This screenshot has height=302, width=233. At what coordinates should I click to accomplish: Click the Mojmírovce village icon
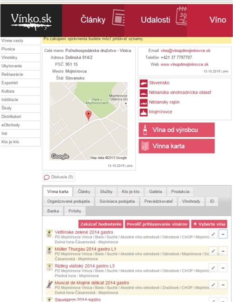pyautogui.click(x=144, y=112)
